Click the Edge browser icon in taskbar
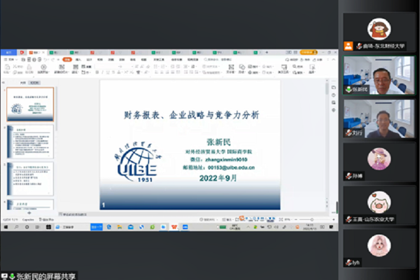This screenshot has height=280, width=420. coord(109,227)
